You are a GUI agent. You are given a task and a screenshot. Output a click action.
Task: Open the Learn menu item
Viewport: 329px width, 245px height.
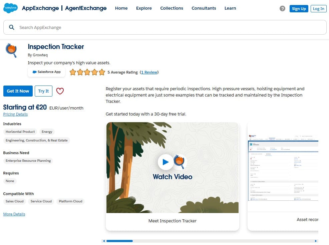tap(230, 8)
